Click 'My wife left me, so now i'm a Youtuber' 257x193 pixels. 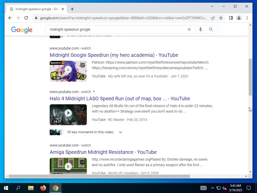[138, 76]
